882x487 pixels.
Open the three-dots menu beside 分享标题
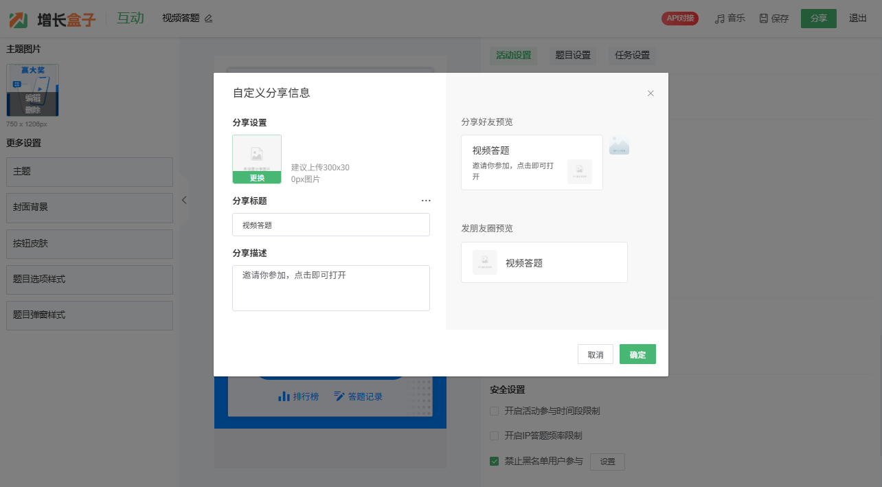pos(426,201)
